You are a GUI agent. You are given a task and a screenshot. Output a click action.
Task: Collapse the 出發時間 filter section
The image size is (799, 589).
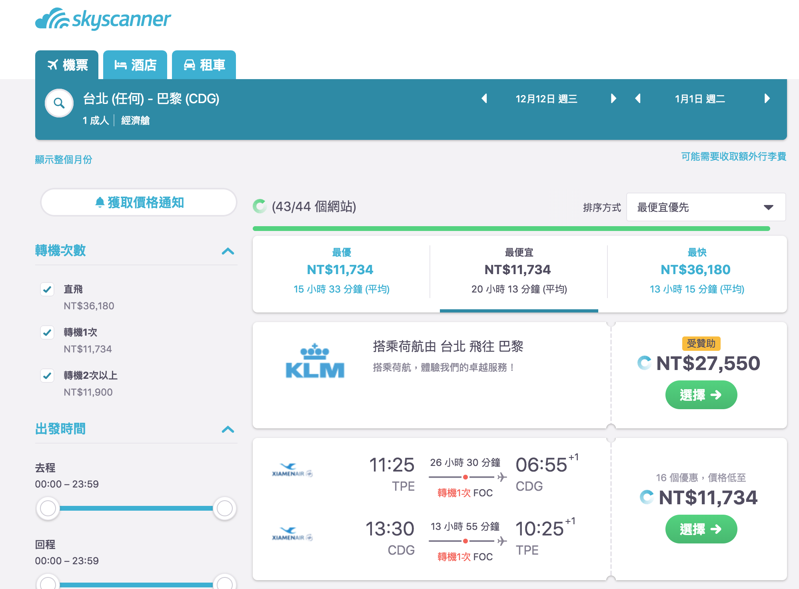228,429
